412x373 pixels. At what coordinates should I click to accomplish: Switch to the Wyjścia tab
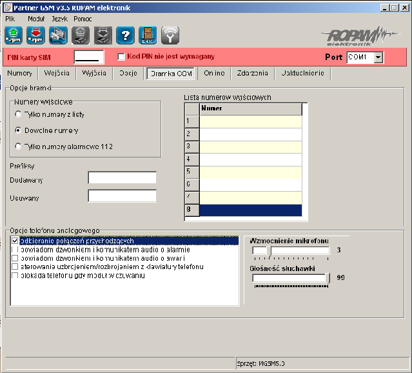pos(94,73)
